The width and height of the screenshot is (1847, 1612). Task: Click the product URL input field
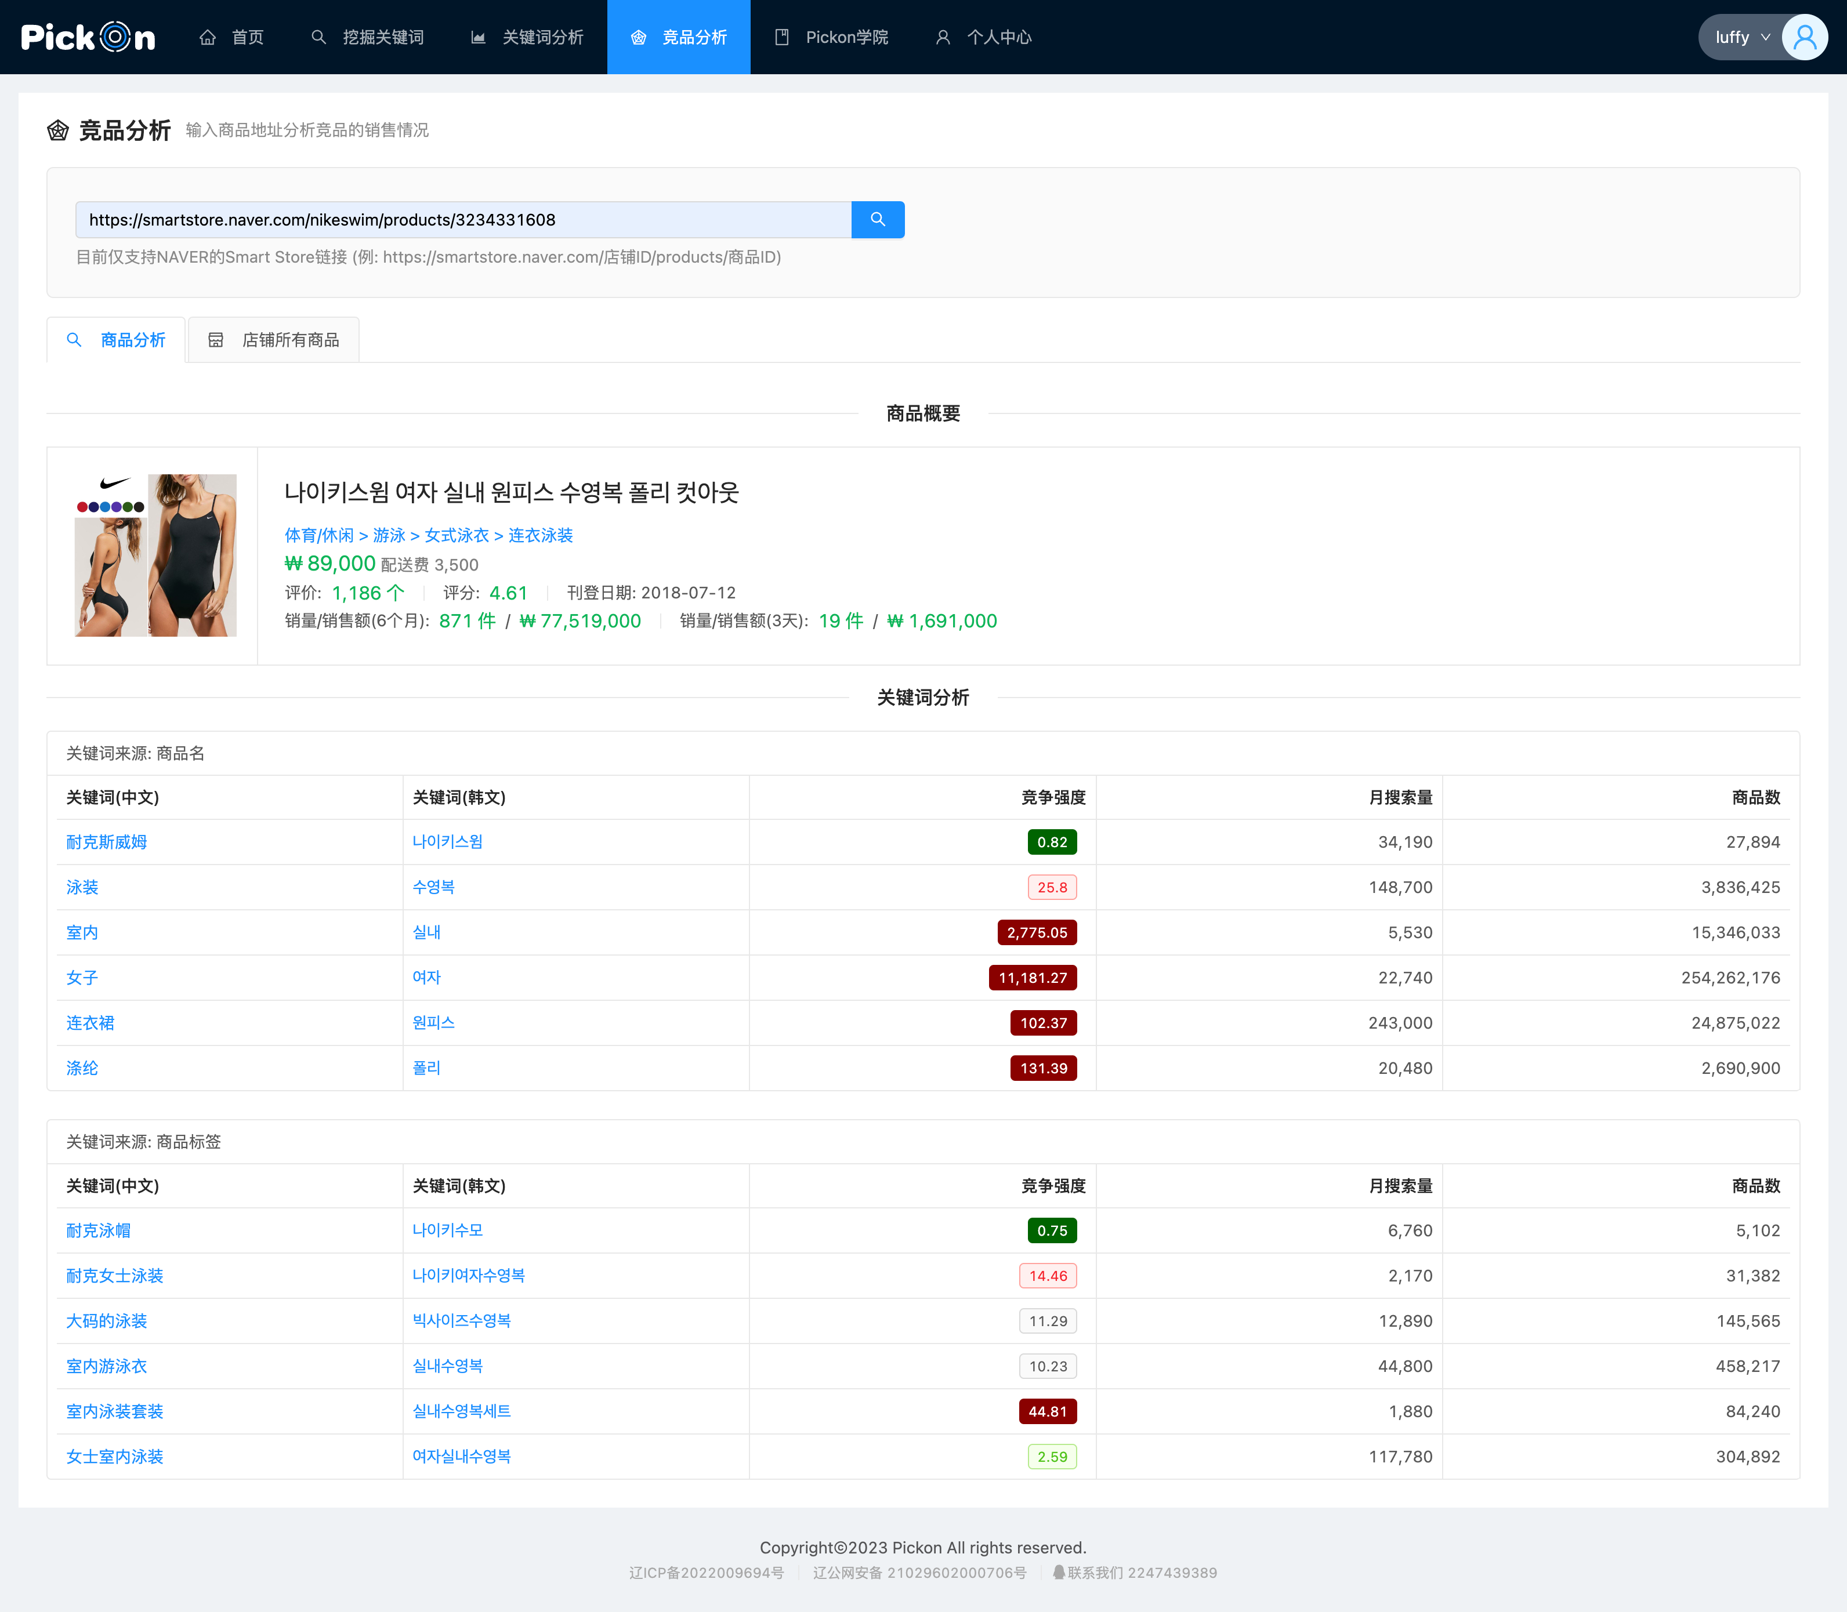click(x=463, y=220)
